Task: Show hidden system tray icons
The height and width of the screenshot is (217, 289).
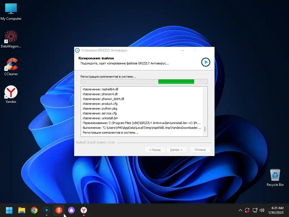Action: pos(240,210)
